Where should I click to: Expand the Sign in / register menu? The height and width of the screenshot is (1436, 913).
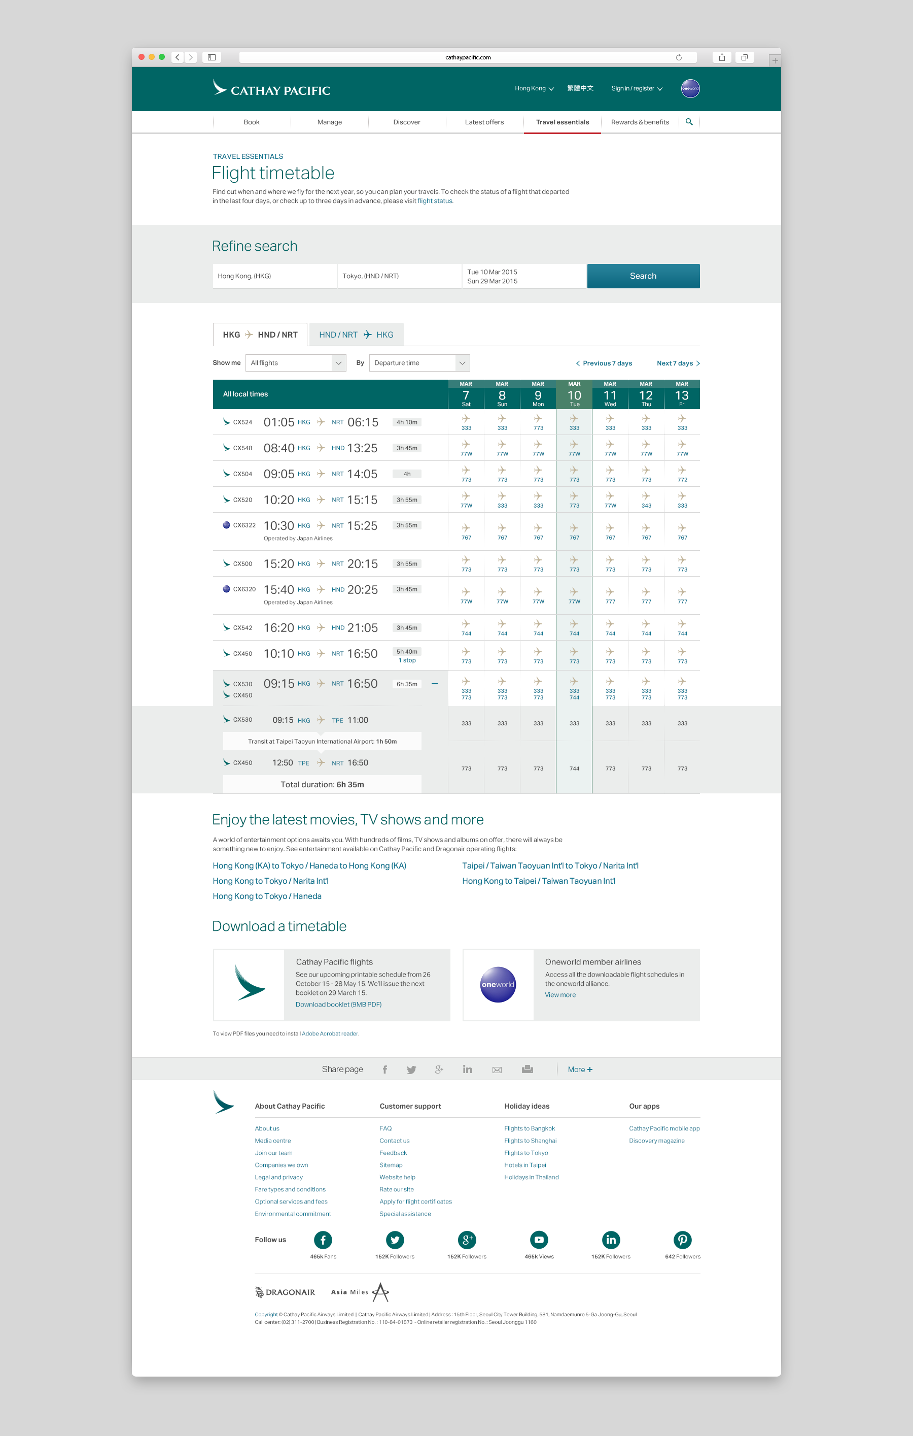pos(637,88)
